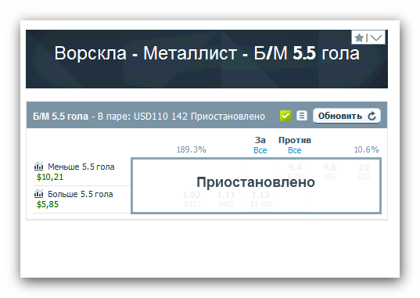This screenshot has height=298, width=420.
Task: Click the circular refresh arrow icon
Action: 372,116
